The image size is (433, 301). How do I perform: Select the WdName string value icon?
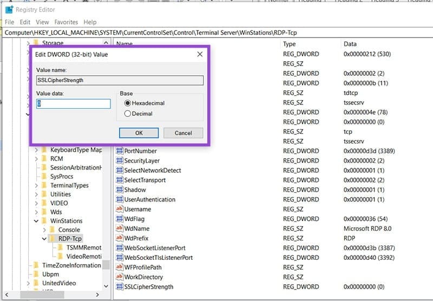coord(119,228)
